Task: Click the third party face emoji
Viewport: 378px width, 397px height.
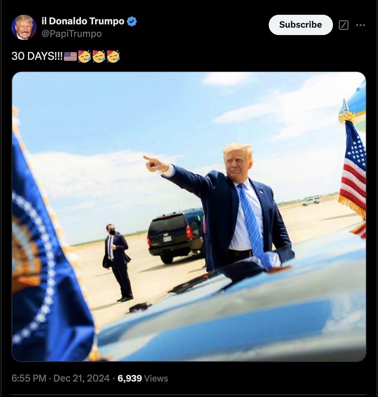Action: pos(113,56)
